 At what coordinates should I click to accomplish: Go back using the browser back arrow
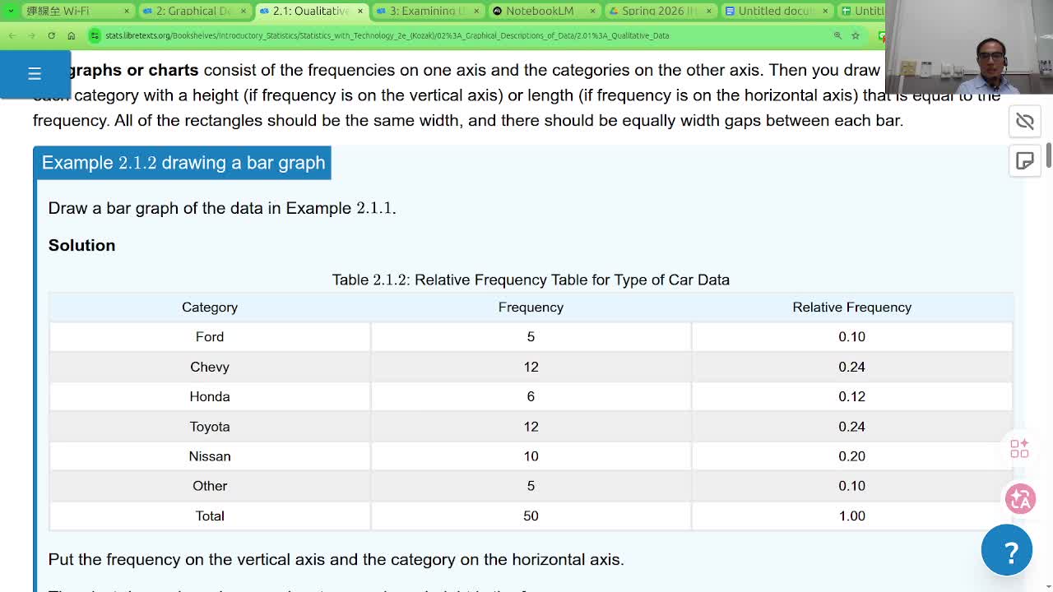tap(12, 35)
